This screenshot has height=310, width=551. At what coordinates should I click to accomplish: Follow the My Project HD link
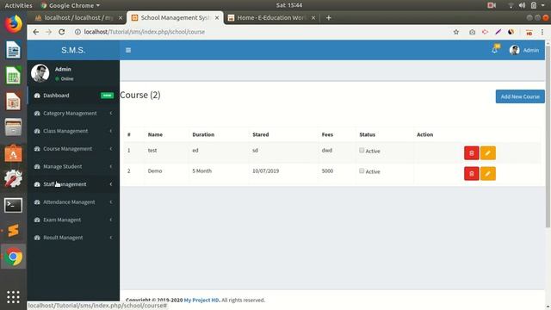pyautogui.click(x=201, y=301)
